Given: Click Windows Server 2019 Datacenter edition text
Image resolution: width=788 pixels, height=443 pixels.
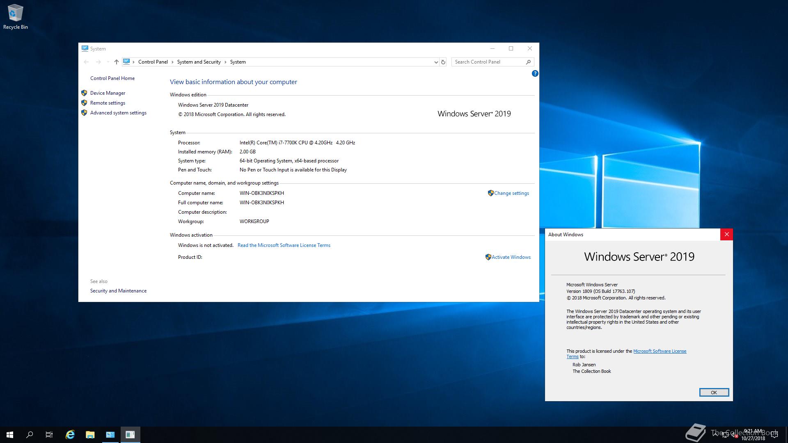Looking at the screenshot, I should pyautogui.click(x=213, y=105).
